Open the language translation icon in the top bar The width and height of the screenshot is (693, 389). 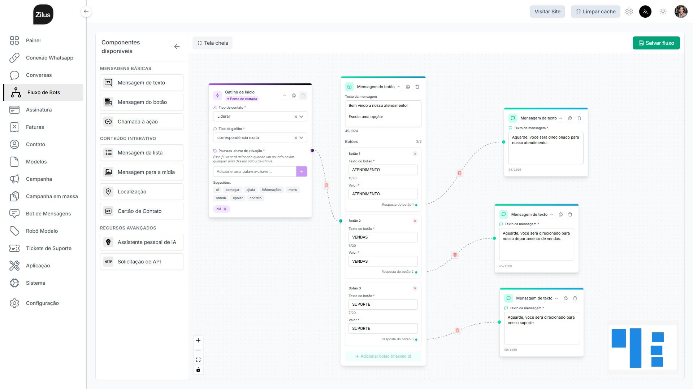point(645,12)
